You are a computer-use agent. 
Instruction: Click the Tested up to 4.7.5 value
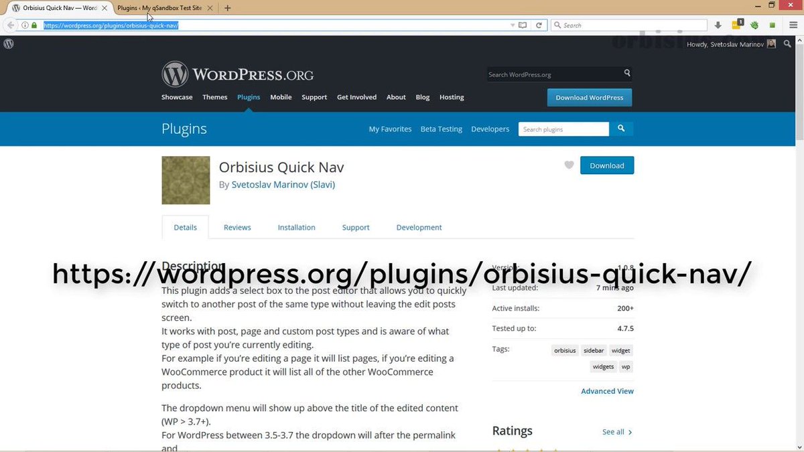click(x=625, y=329)
